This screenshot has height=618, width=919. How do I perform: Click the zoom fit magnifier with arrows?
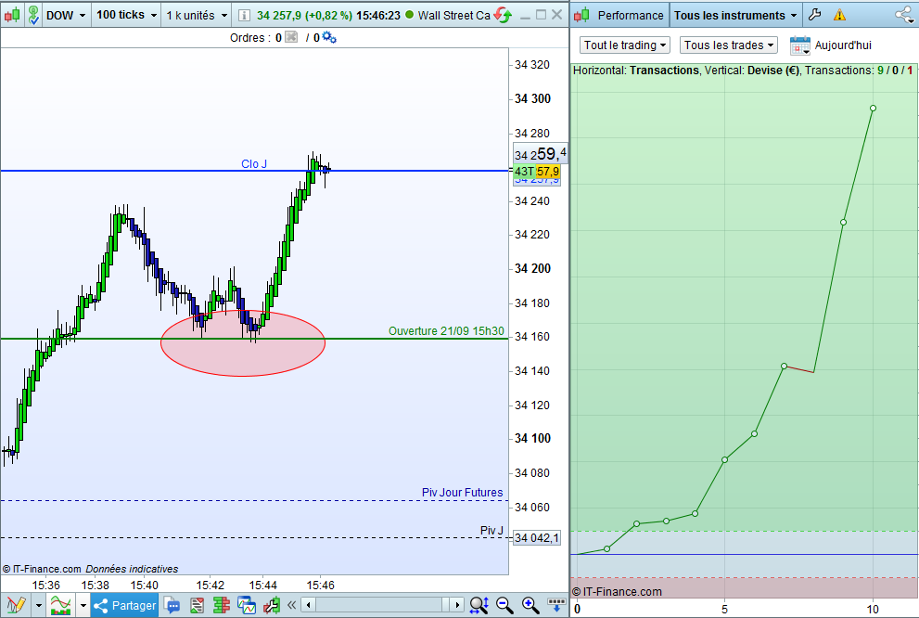click(479, 605)
